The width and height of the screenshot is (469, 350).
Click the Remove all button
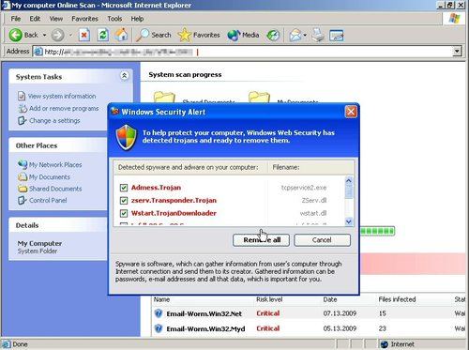point(261,240)
